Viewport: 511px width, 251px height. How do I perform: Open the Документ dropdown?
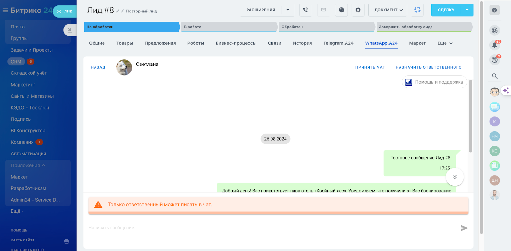pyautogui.click(x=388, y=10)
